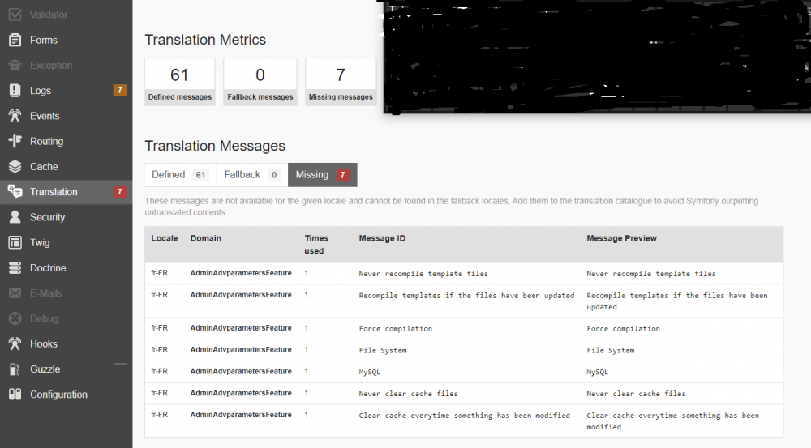Click message ID 'Recompile templates if the files have been updated'
811x448 pixels.
click(466, 295)
